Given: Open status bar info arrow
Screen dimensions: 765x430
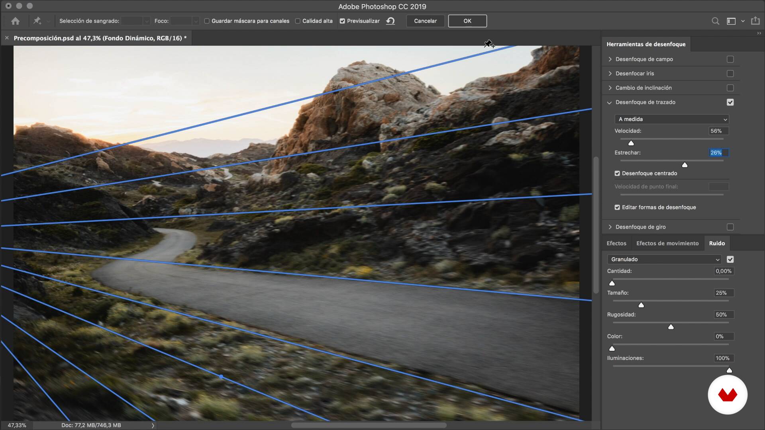Looking at the screenshot, I should (x=153, y=425).
